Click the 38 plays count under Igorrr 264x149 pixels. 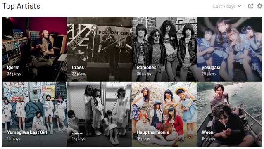click(x=14, y=74)
